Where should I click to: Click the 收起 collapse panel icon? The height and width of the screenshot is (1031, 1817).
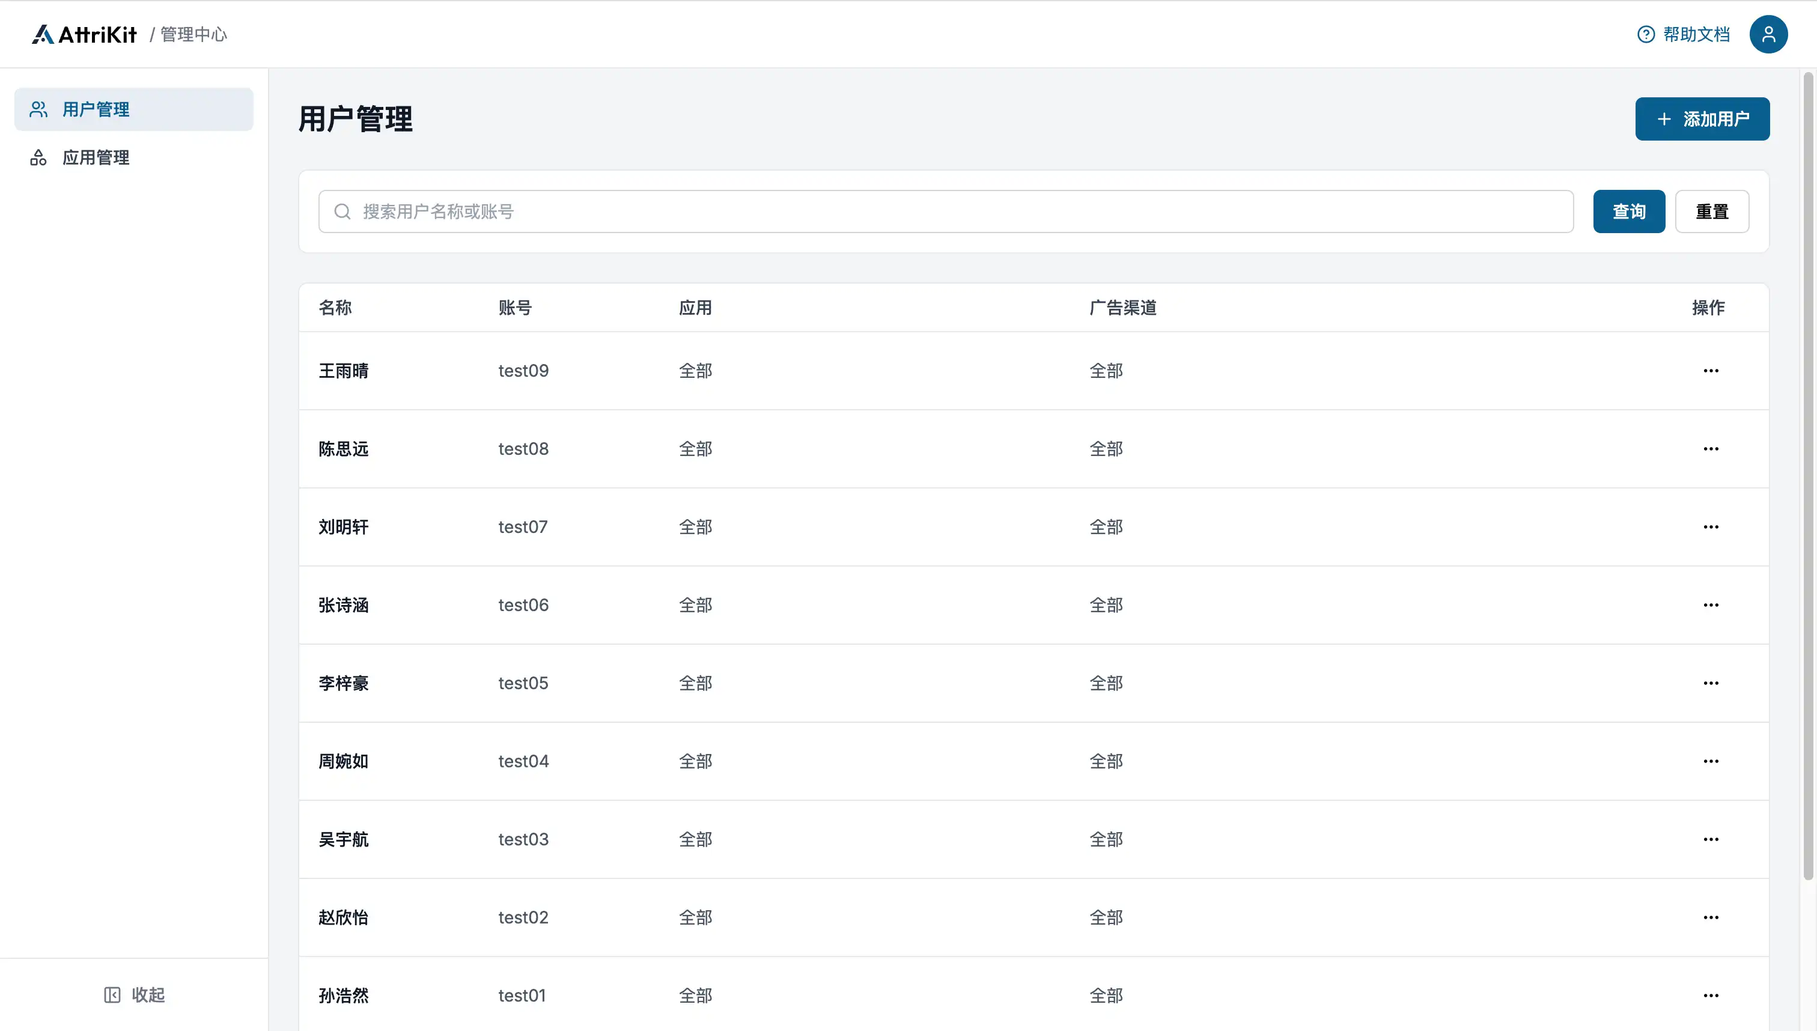click(x=112, y=995)
